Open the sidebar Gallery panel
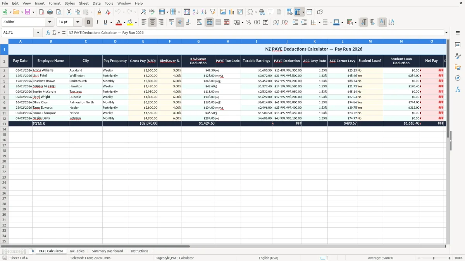 [x=458, y=67]
